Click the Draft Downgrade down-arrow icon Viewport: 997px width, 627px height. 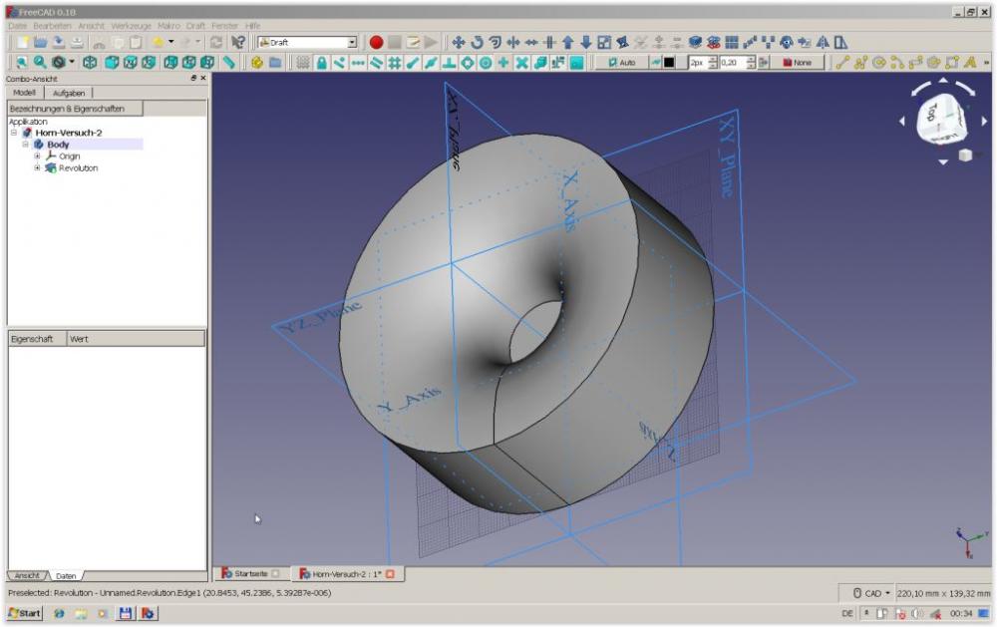tap(586, 43)
